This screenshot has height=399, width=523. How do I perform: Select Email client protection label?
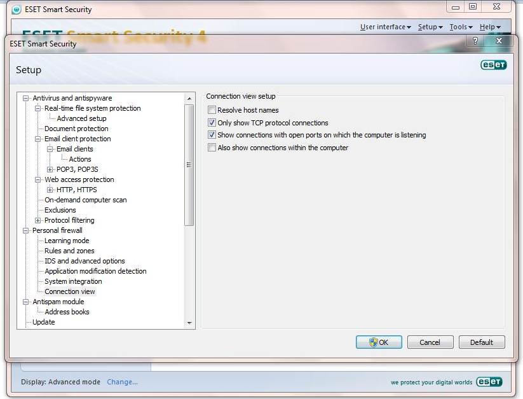point(78,139)
